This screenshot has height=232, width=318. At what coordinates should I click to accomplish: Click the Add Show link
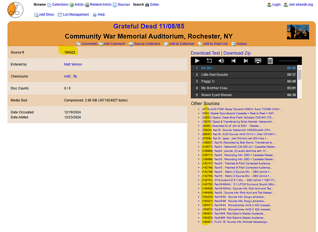pos(46,14)
